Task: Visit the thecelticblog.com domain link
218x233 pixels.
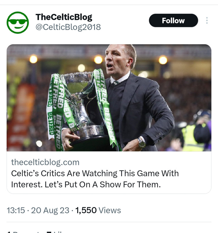Action: [45, 162]
